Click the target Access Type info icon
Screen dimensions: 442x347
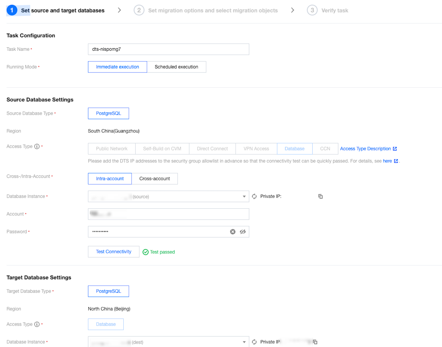(x=37, y=324)
